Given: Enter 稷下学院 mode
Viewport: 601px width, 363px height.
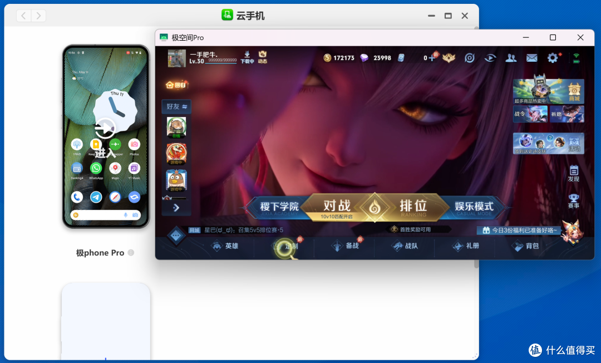Looking at the screenshot, I should [x=279, y=207].
